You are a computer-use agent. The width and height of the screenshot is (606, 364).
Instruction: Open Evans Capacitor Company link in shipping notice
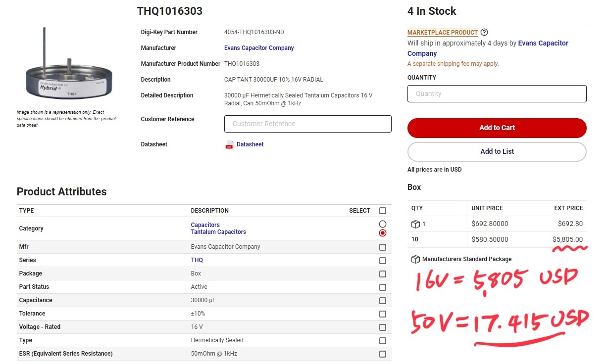tap(488, 48)
